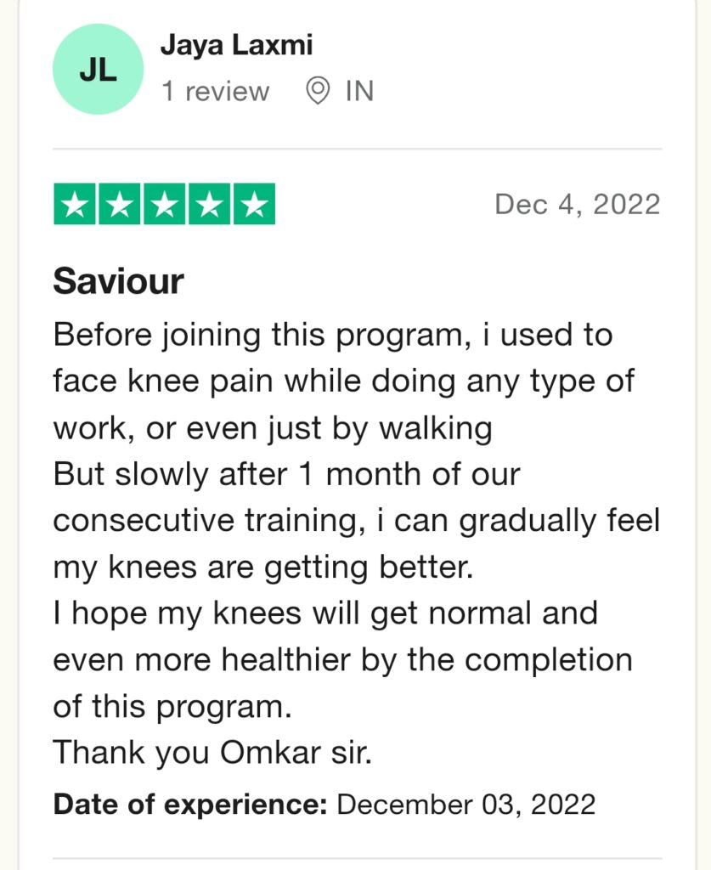The width and height of the screenshot is (711, 870).
Task: Select the second green star
Action: [119, 204]
